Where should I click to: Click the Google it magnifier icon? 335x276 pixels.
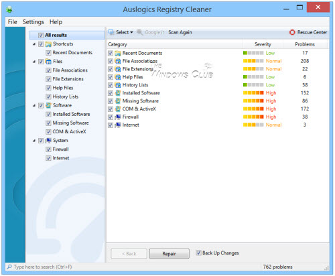pos(140,32)
